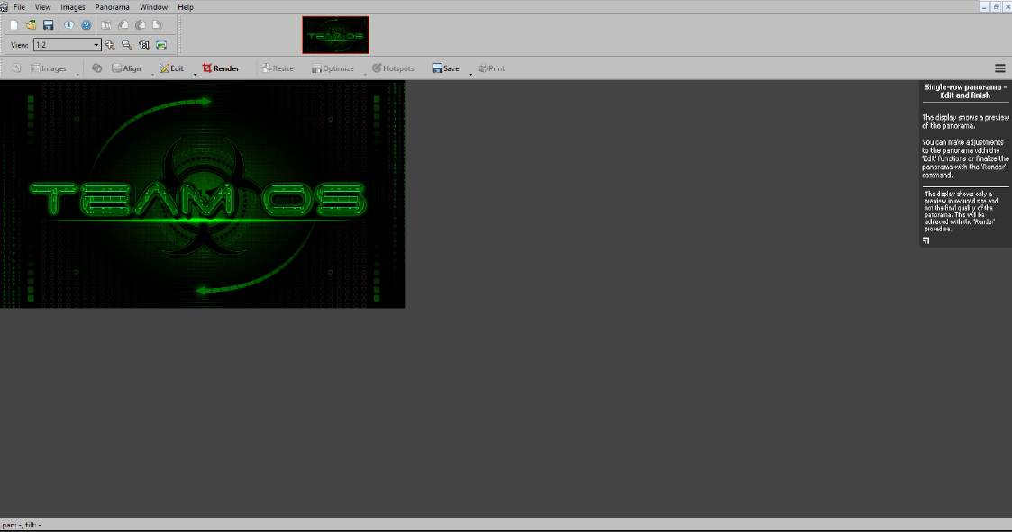Create a new project with the blank page icon
Viewport: 1012px width, 532px height.
click(x=14, y=25)
